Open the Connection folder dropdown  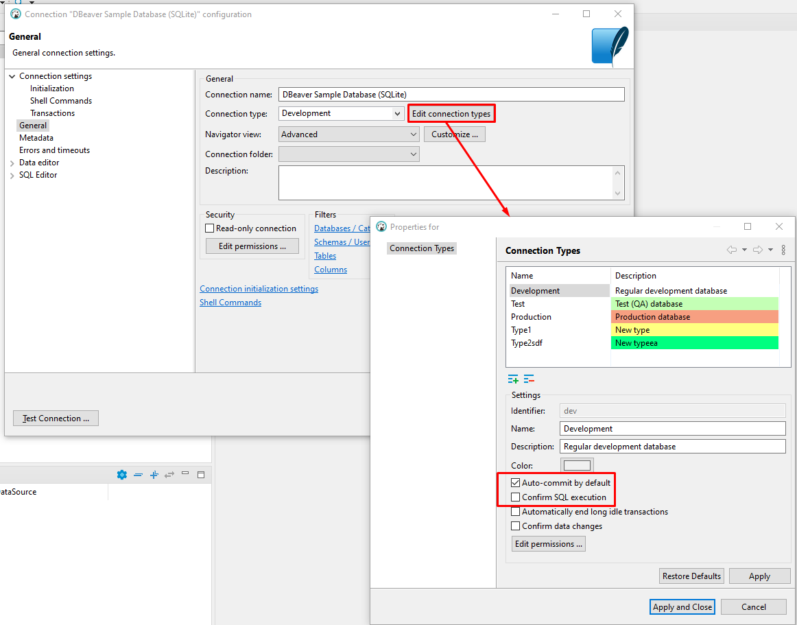(349, 154)
